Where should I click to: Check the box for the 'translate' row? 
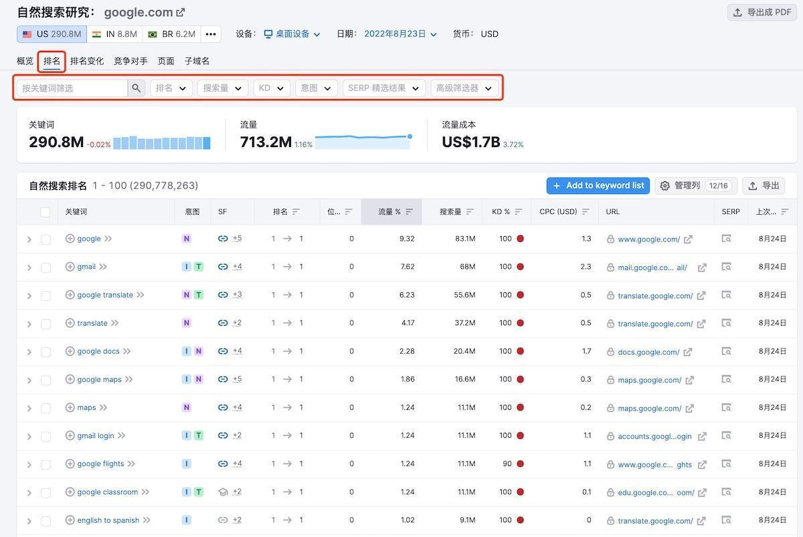click(x=46, y=324)
